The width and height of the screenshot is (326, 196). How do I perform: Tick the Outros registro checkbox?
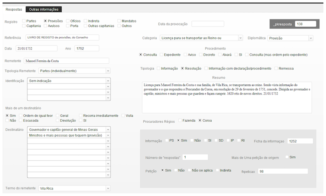(119, 26)
